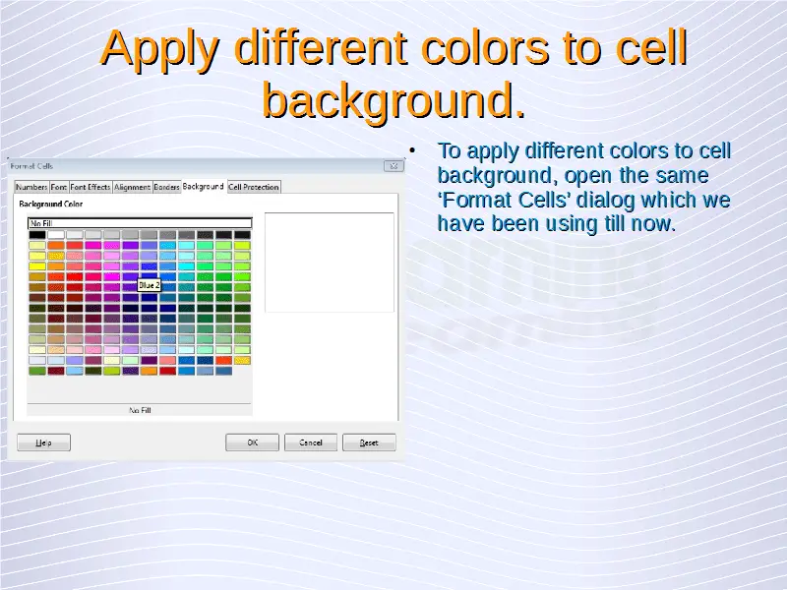The width and height of the screenshot is (787, 590).
Task: Open the Borders tab
Action: (166, 187)
